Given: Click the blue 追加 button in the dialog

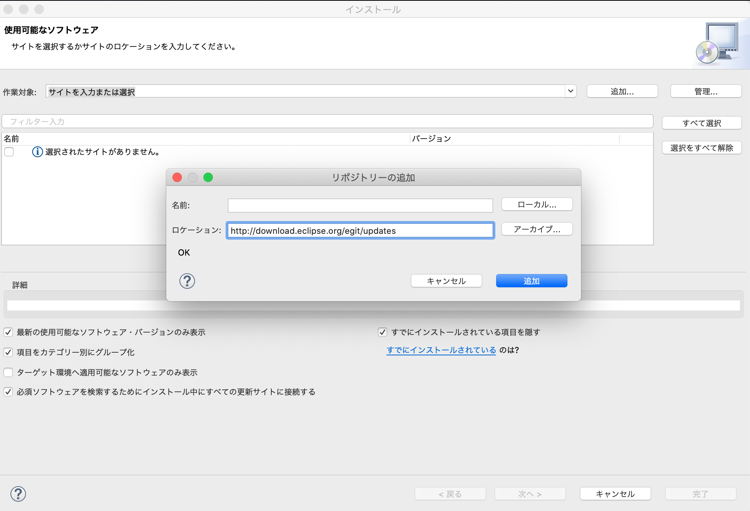Looking at the screenshot, I should 531,281.
